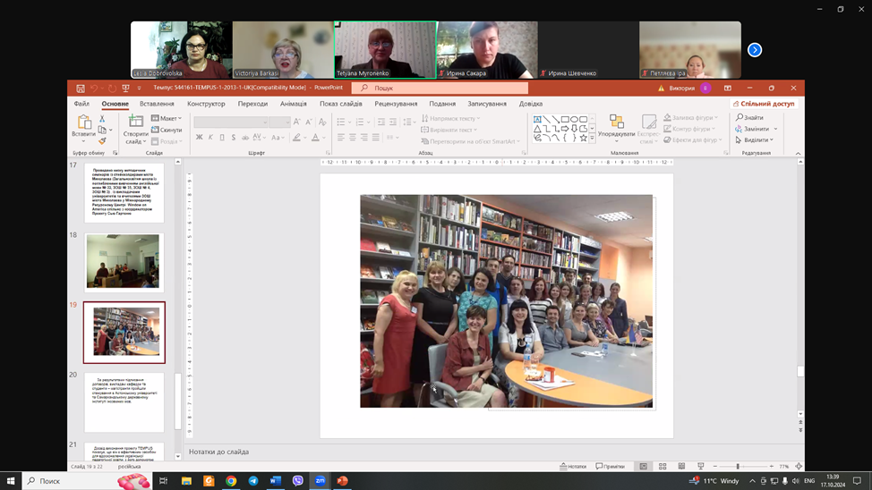Open the Упорядкувати arrange tool
Viewport: 872px width, 490px height.
pyautogui.click(x=617, y=126)
